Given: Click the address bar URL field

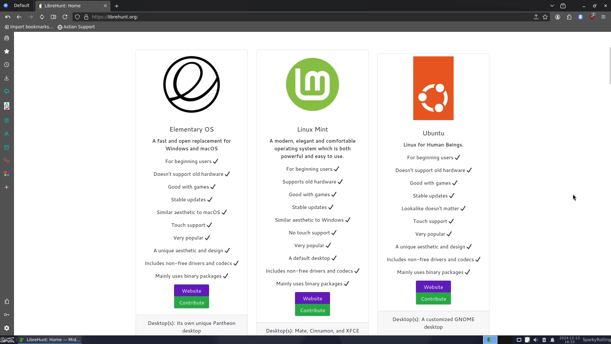Looking at the screenshot, I should tap(286, 17).
